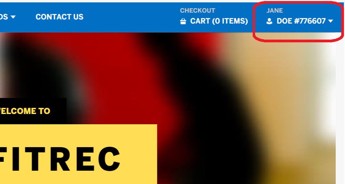Select the JANE name label
The height and width of the screenshot is (184, 345).
(275, 11)
